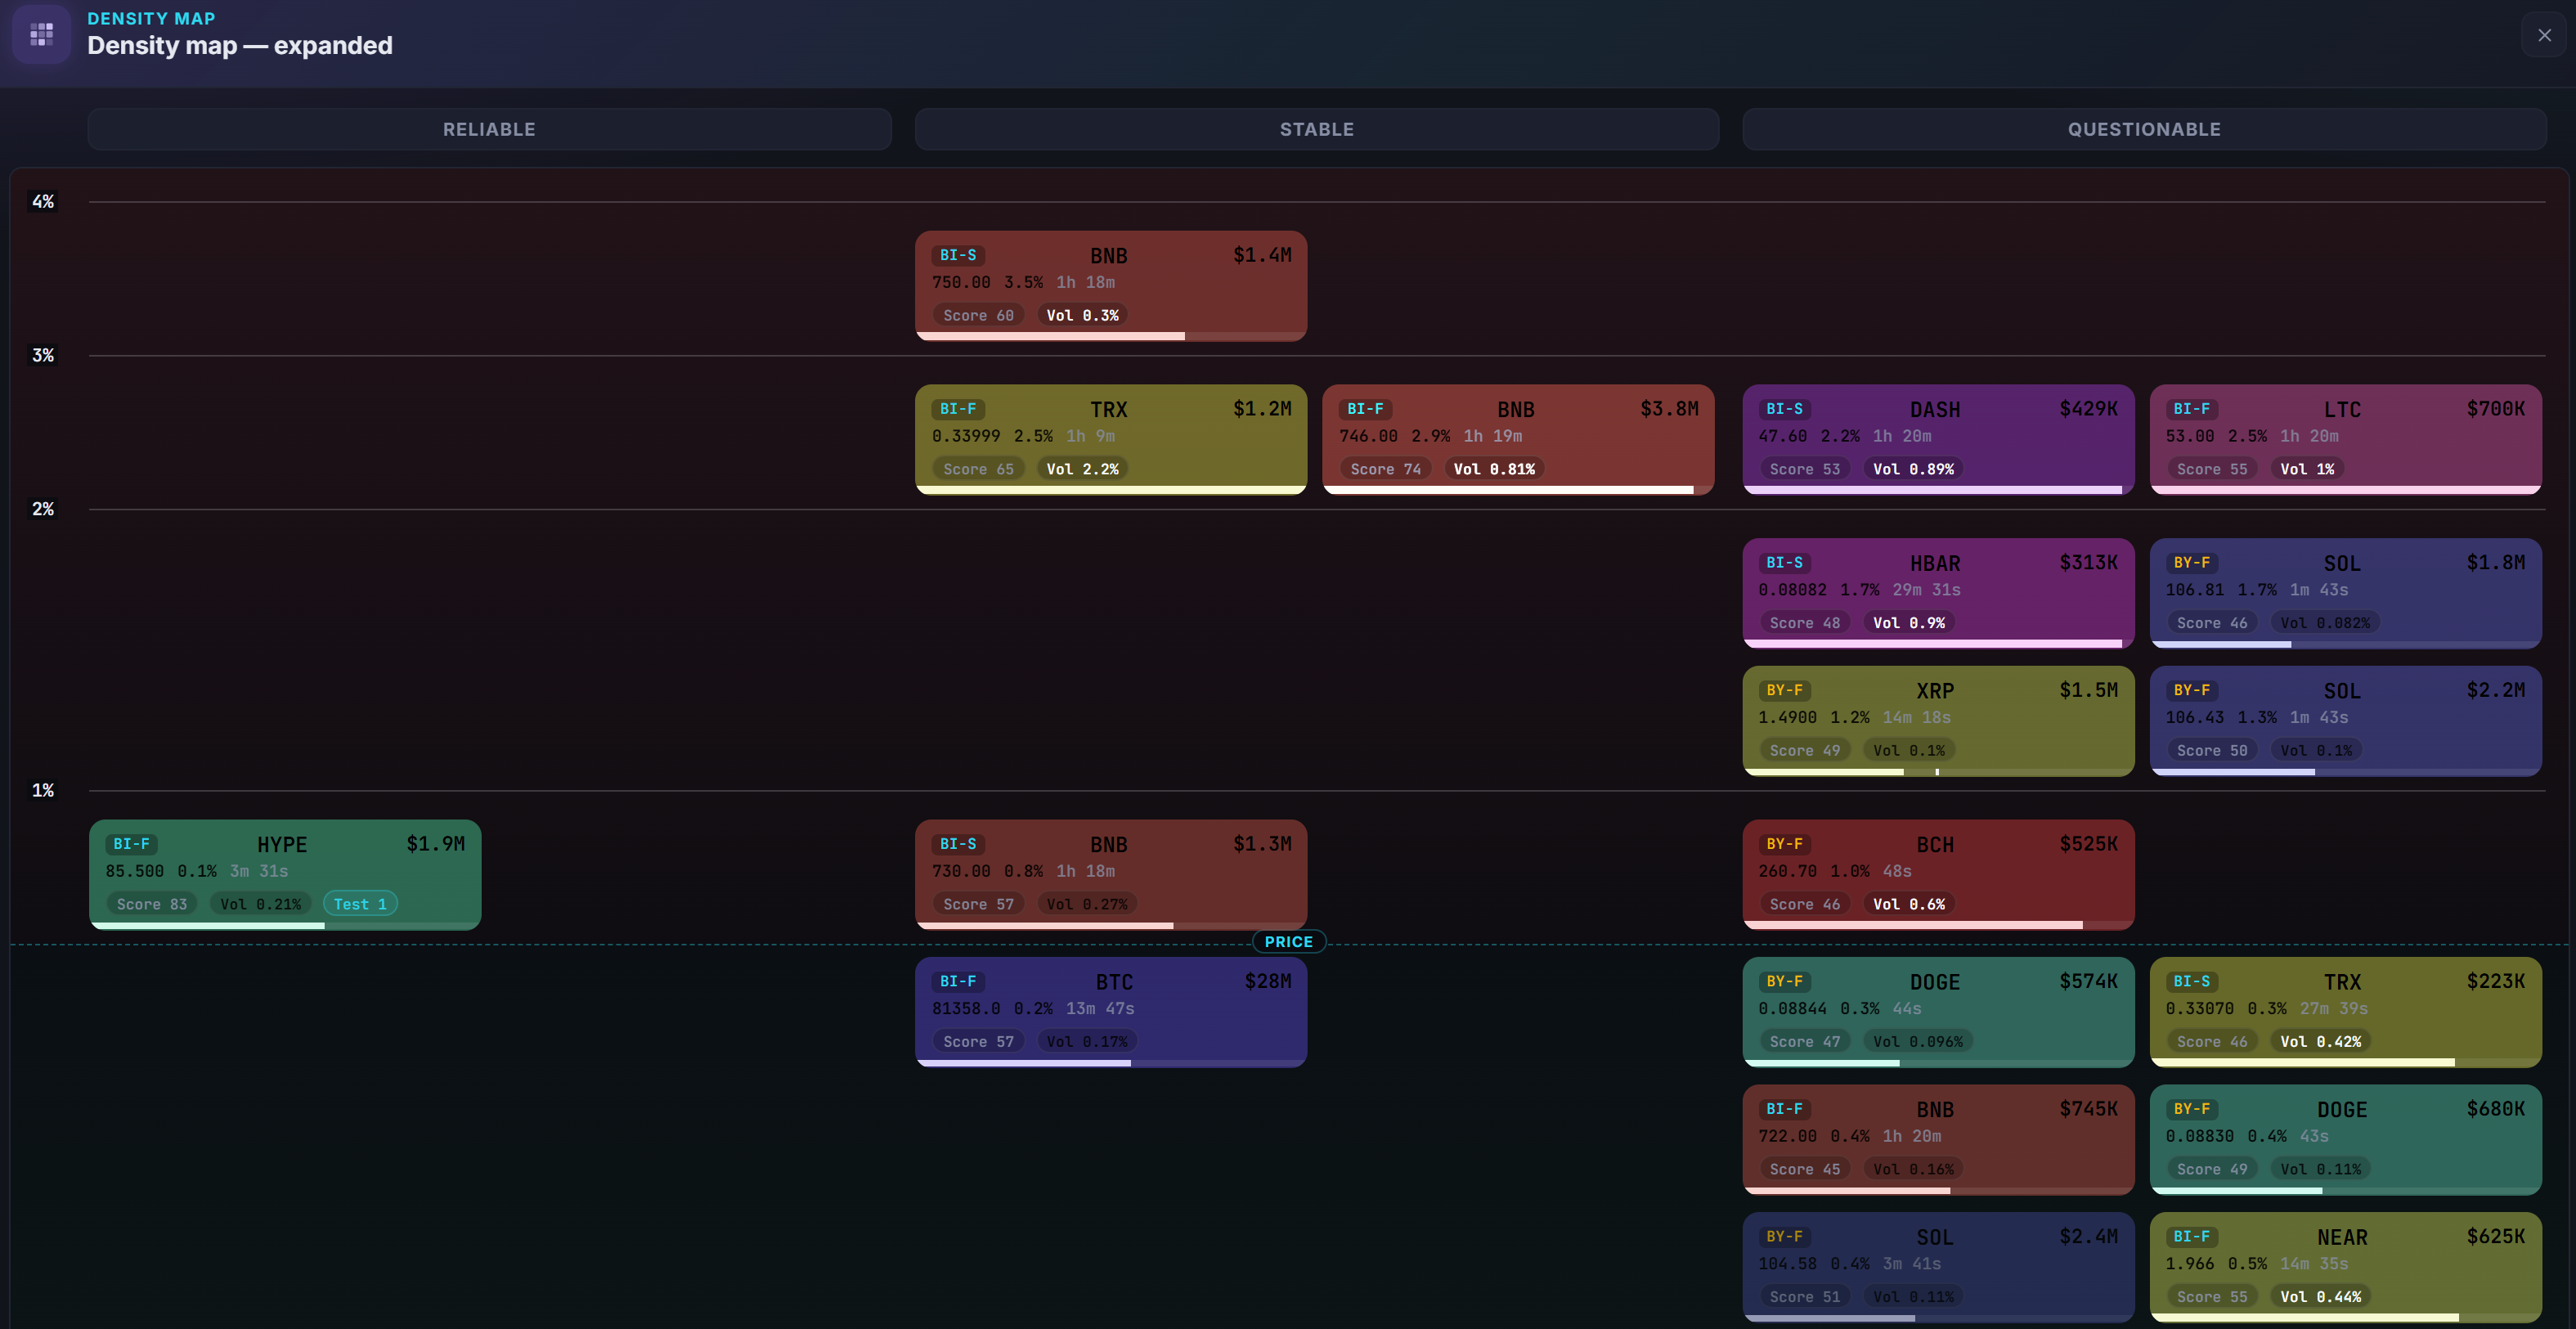Screen dimensions: 2576x1329
Task: Click the Vol 0.81% badge
Action: [1494, 469]
